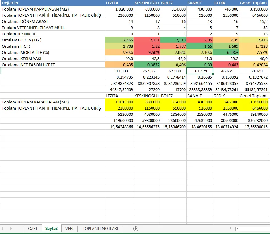Select the Toplam TEKNİKER row label
Viewport: 270px width, 234px height.
click(53, 34)
